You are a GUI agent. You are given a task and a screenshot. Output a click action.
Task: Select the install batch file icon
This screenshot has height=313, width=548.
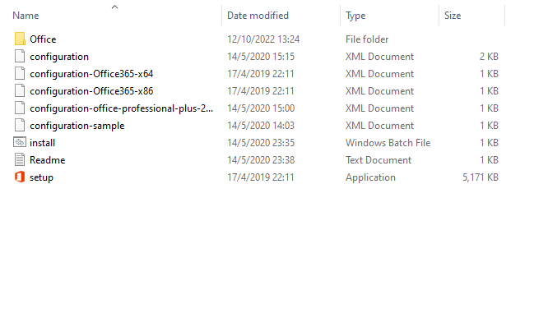pos(20,142)
